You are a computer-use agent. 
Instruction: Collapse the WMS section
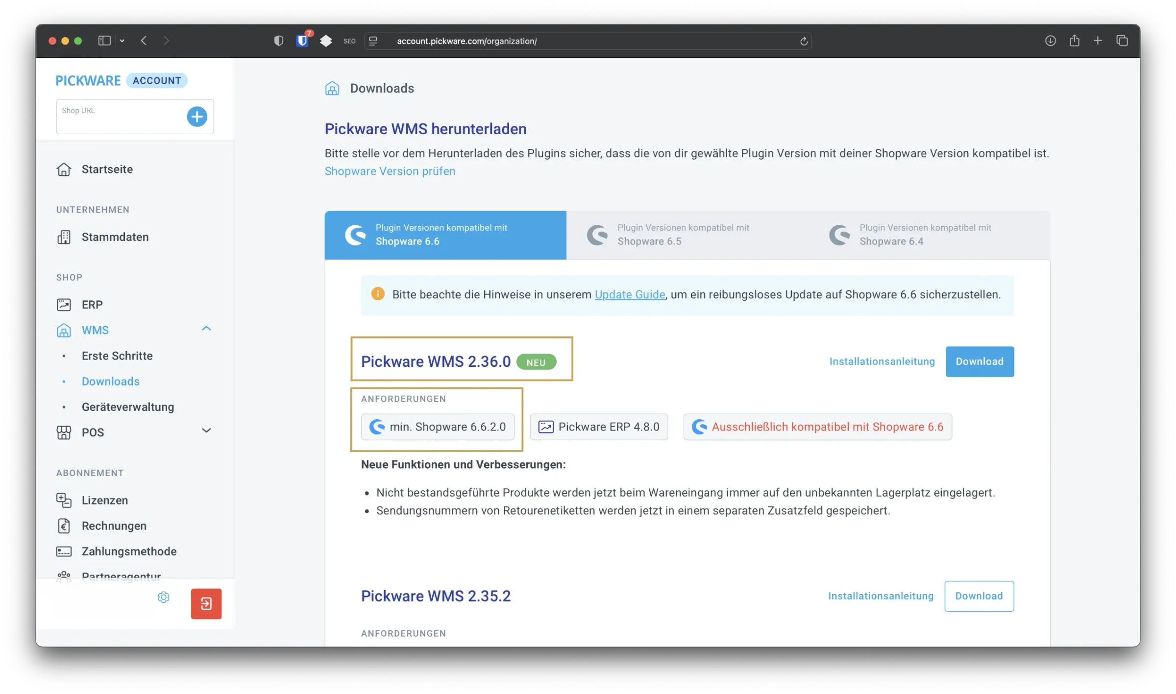(x=206, y=329)
